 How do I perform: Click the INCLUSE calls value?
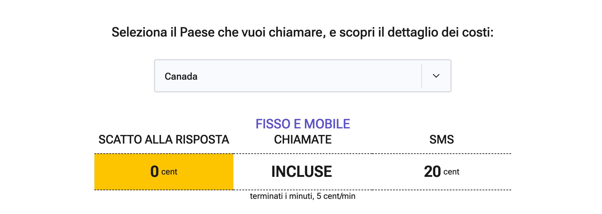(x=302, y=172)
